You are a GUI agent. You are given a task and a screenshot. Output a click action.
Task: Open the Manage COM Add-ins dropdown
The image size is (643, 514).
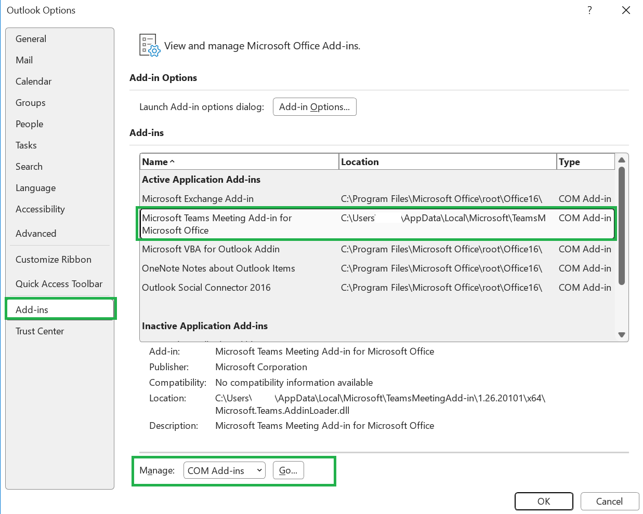(x=224, y=470)
